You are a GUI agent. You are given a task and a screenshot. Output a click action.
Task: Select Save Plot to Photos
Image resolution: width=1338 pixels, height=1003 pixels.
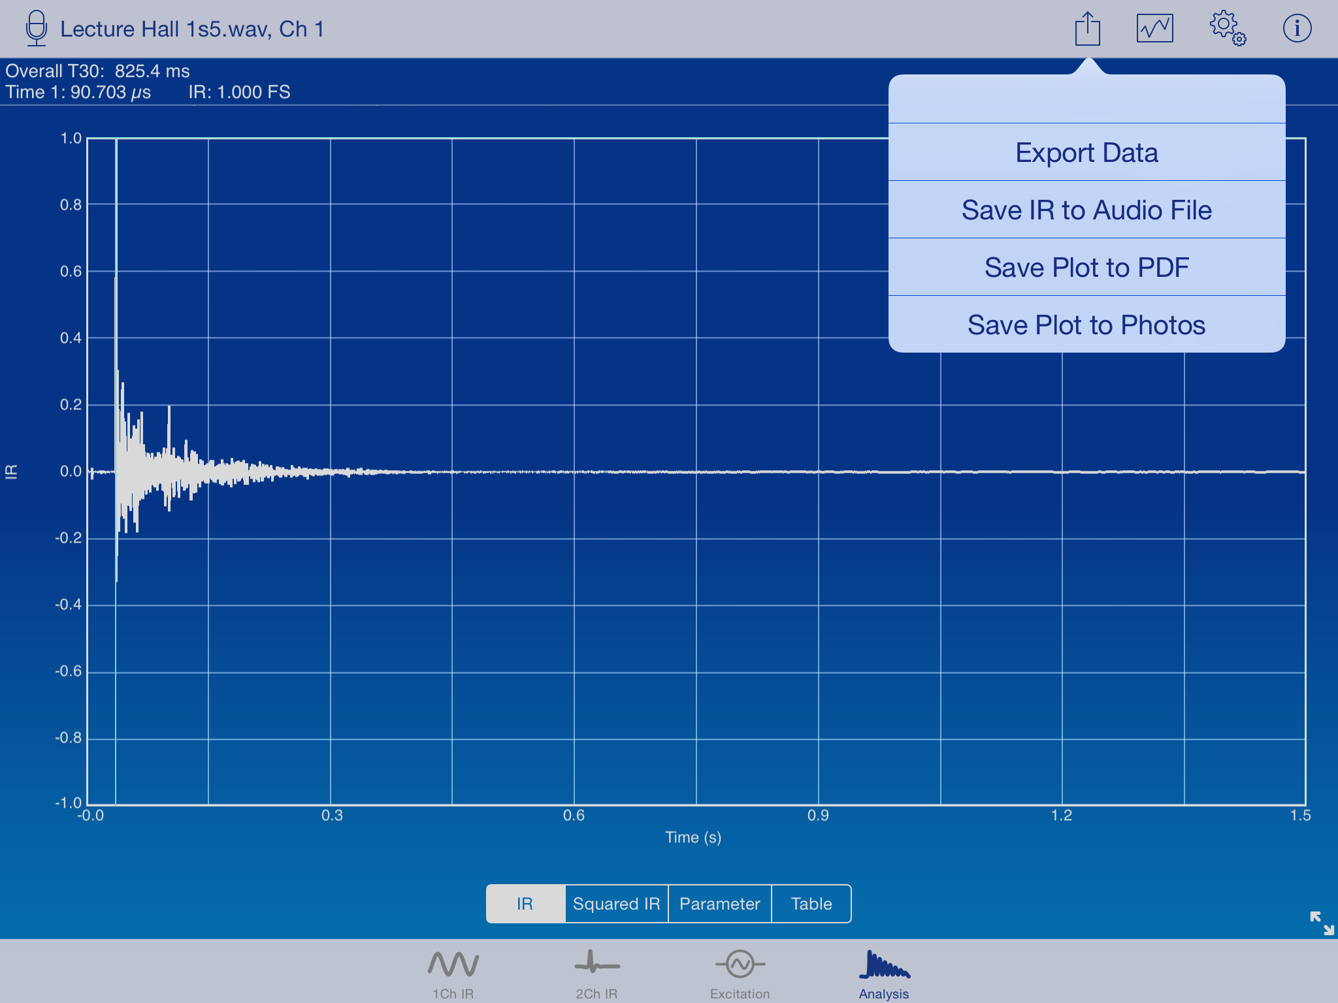click(x=1086, y=325)
